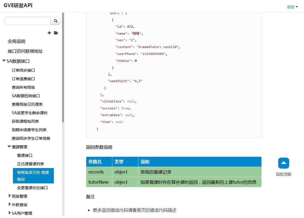Collapse the SA数据接口 tree section
This screenshot has width=304, height=218.
tap(4, 61)
